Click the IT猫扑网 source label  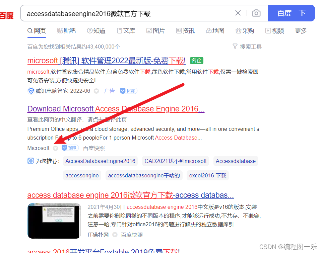98,235
